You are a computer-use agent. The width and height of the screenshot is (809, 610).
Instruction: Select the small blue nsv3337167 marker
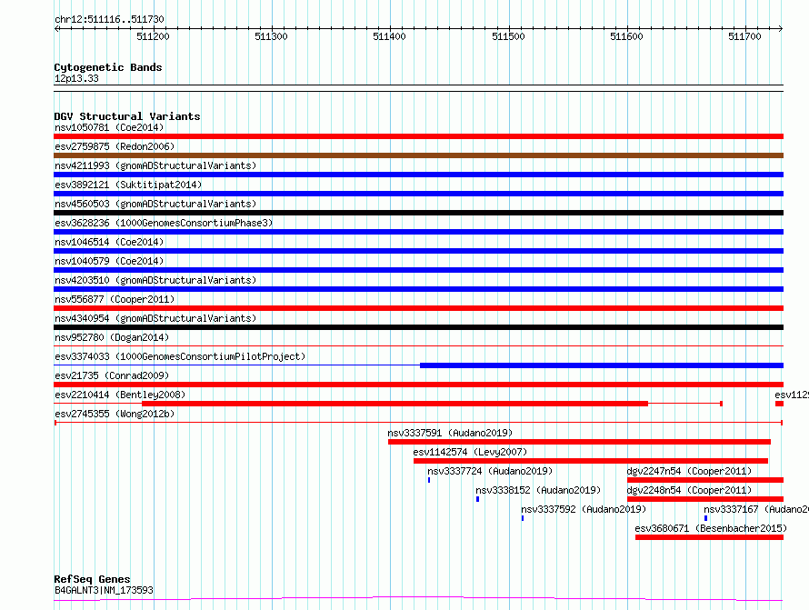click(x=705, y=518)
